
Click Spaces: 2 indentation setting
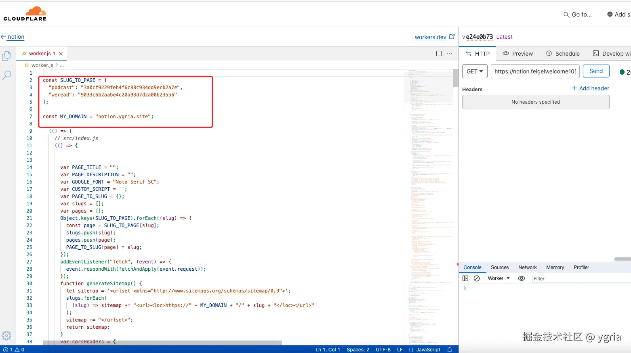[358, 350]
